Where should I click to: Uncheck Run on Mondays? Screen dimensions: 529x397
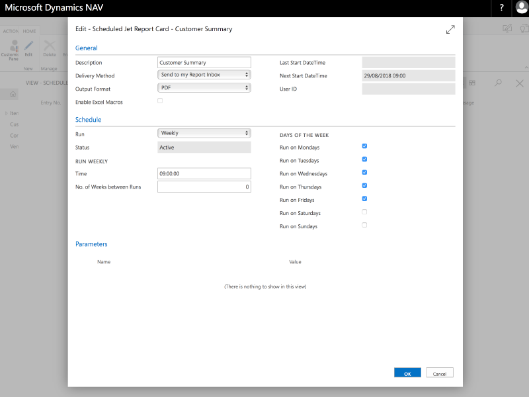[x=364, y=146]
